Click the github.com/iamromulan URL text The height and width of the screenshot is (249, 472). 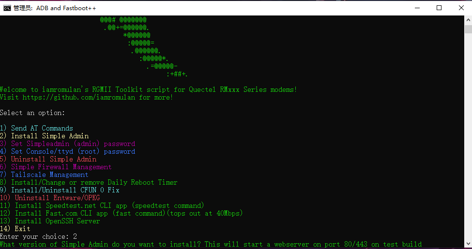[79, 98]
